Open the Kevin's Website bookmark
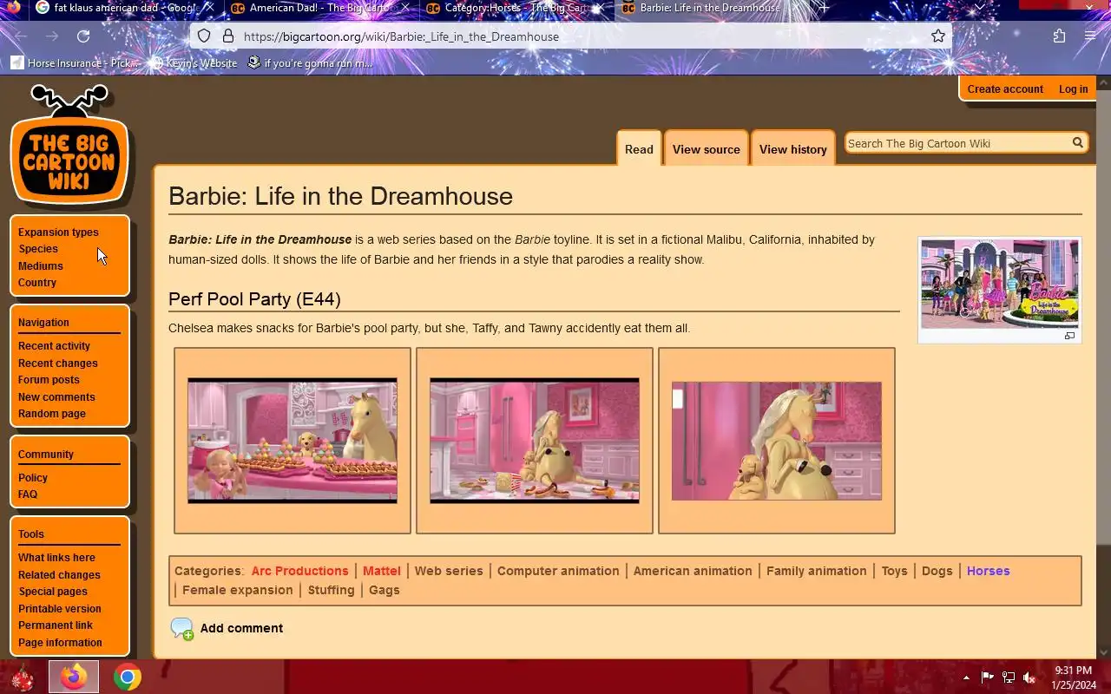 click(194, 63)
